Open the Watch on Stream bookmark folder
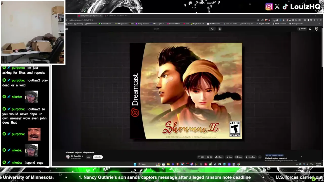 pyautogui.click(x=91, y=24)
